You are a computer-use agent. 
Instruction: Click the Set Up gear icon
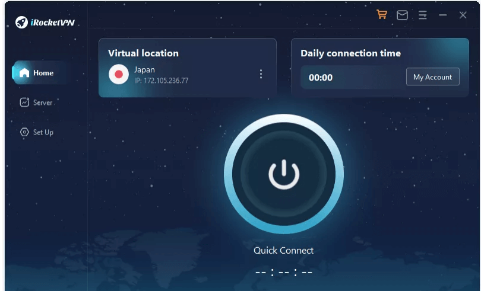(x=24, y=132)
